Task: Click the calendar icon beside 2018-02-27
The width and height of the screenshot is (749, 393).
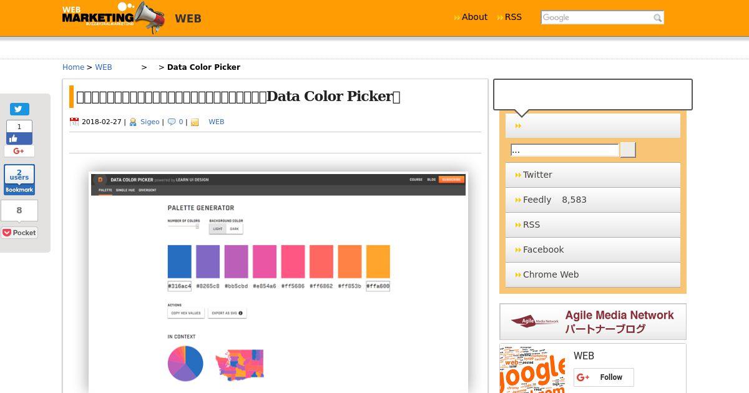Action: click(74, 122)
